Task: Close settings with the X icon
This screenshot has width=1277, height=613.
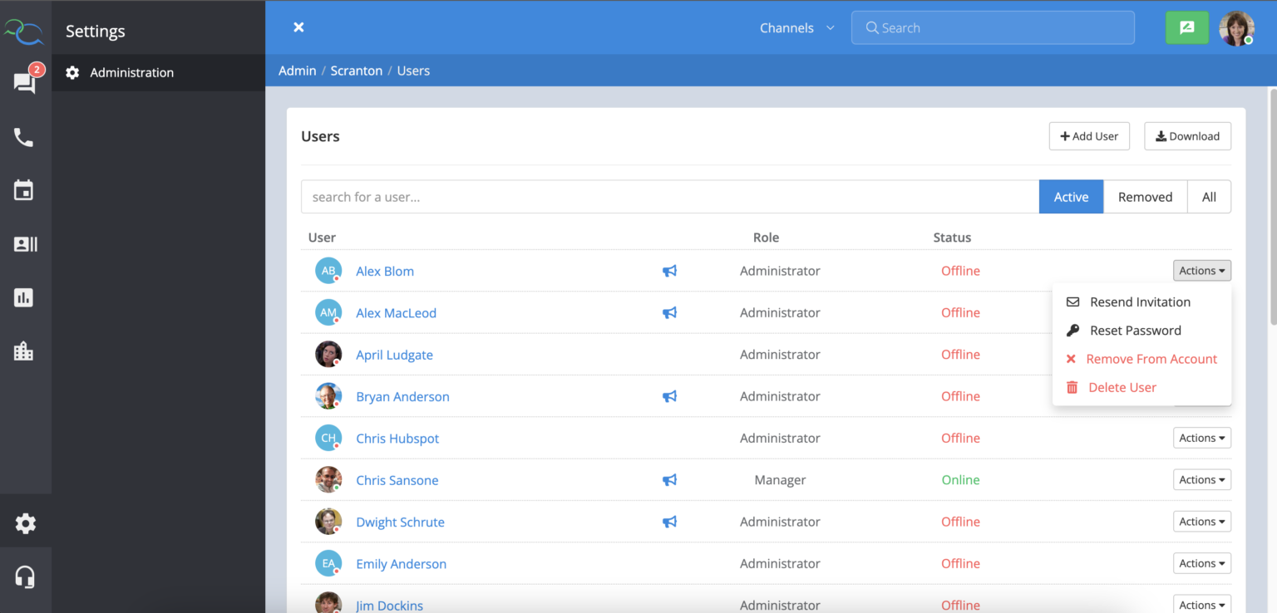Action: tap(298, 27)
